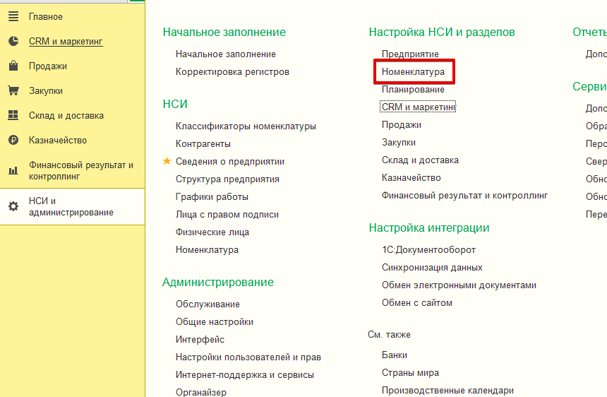Open Финансовый результат и контроллинг settings link
Image resolution: width=607 pixels, height=397 pixels.
pyautogui.click(x=464, y=196)
